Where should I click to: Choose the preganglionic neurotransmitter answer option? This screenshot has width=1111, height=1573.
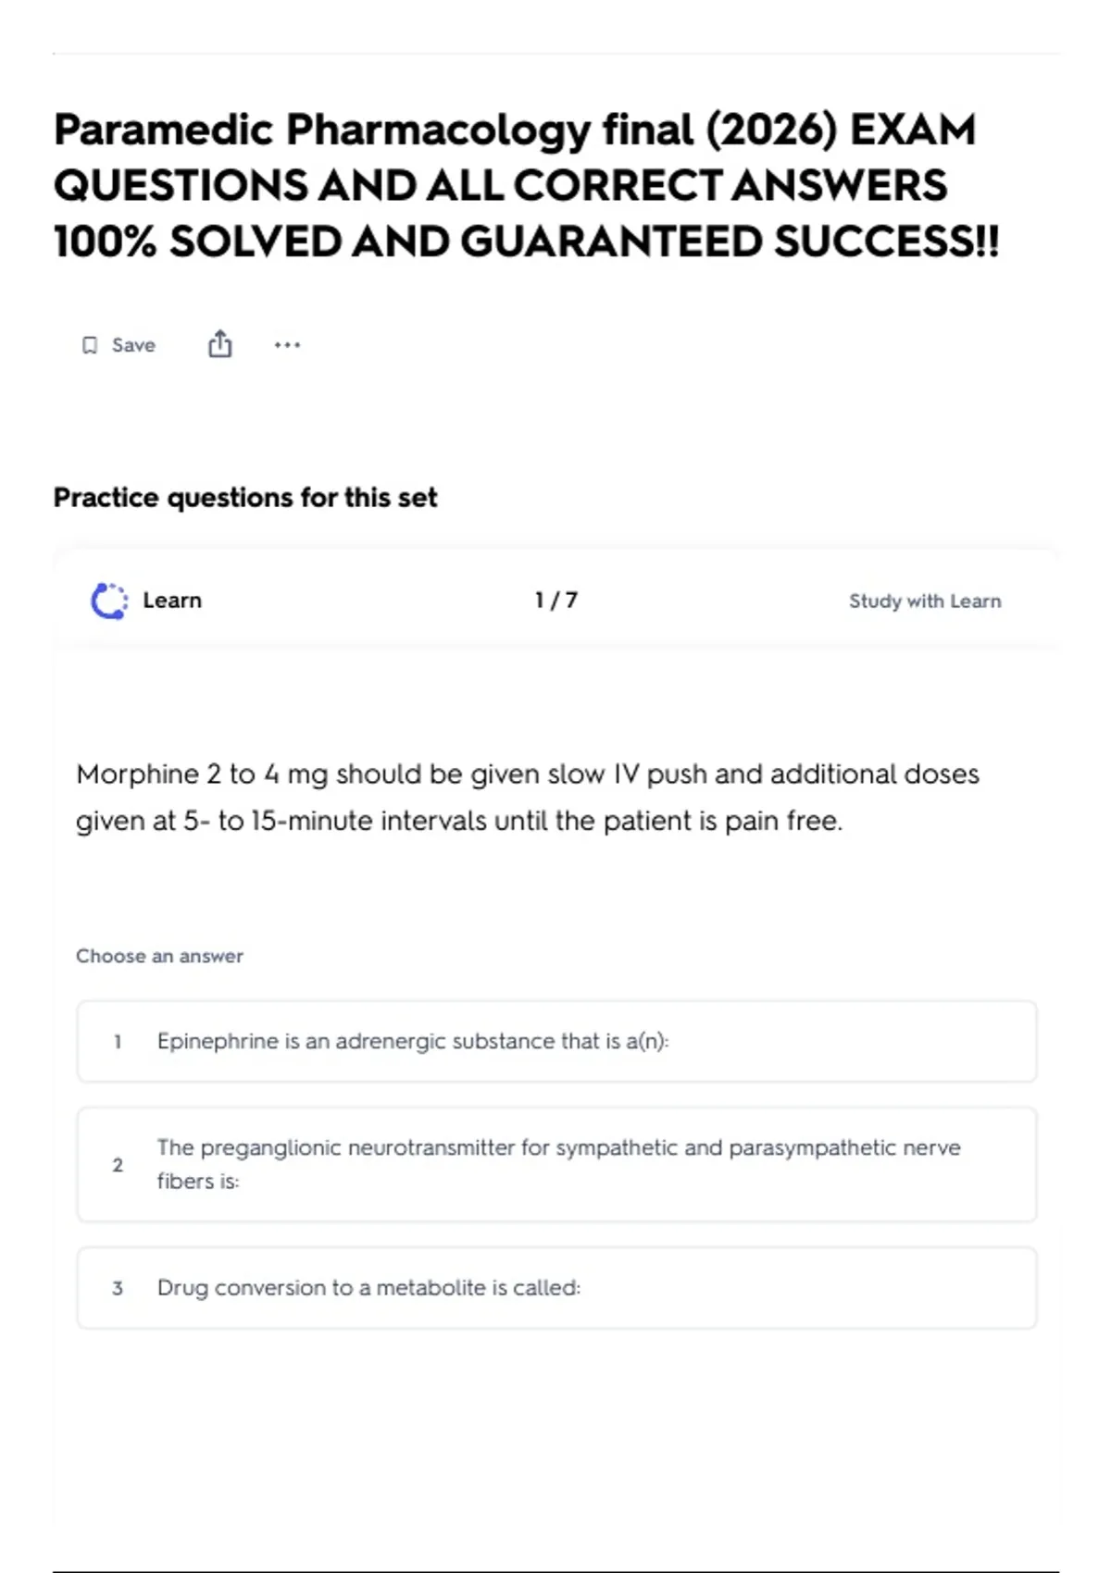pyautogui.click(x=556, y=1165)
